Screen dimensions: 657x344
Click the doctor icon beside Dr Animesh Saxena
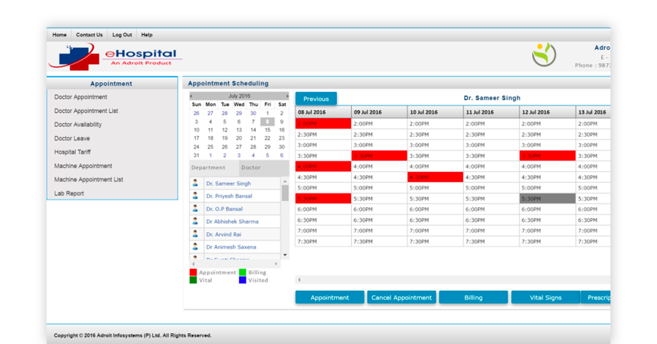195,246
